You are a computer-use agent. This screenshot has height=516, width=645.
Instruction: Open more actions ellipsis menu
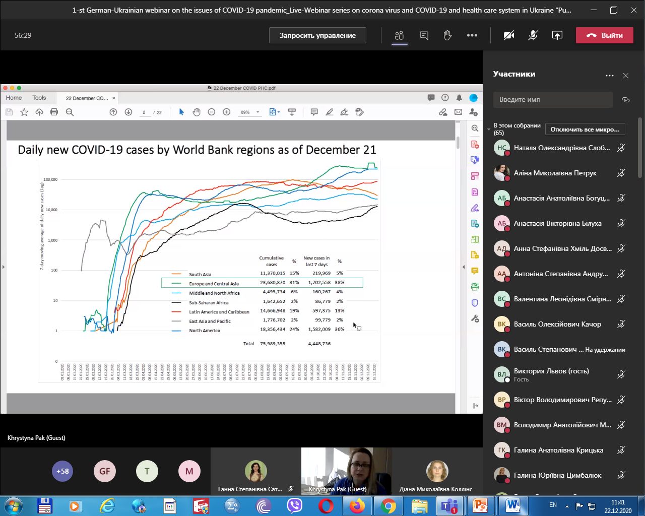(x=472, y=35)
